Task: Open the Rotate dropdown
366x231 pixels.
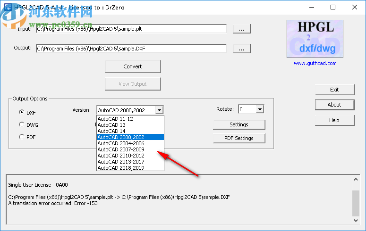Action: pyautogui.click(x=260, y=109)
